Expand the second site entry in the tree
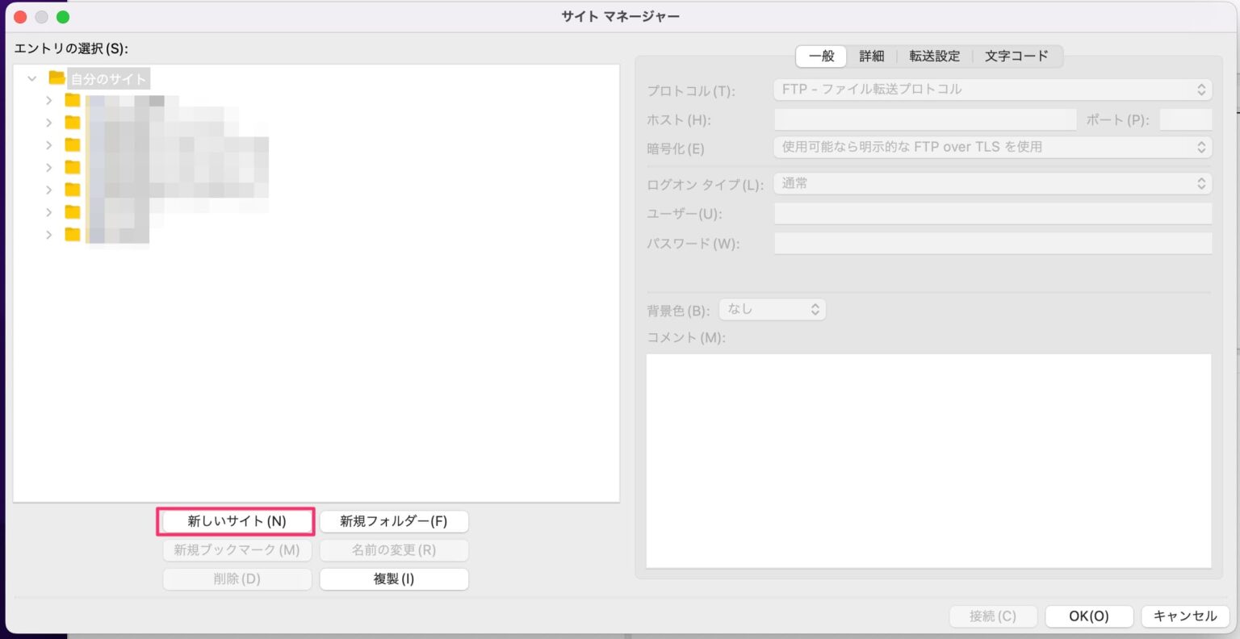 pos(49,123)
